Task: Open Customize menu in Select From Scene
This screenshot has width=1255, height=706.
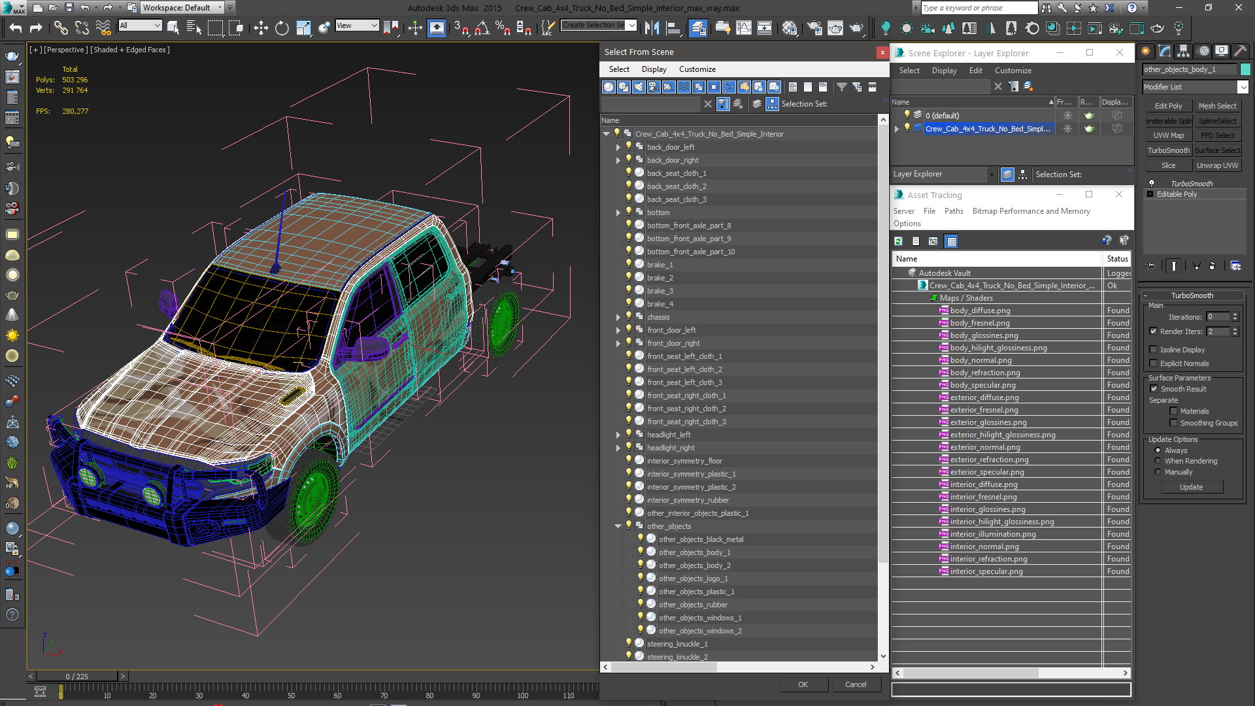Action: 697,69
